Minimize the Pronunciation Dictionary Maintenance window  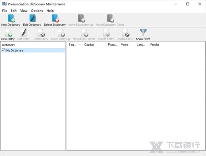point(176,4)
